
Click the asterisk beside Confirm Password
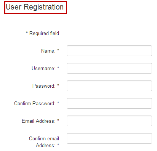(58, 103)
